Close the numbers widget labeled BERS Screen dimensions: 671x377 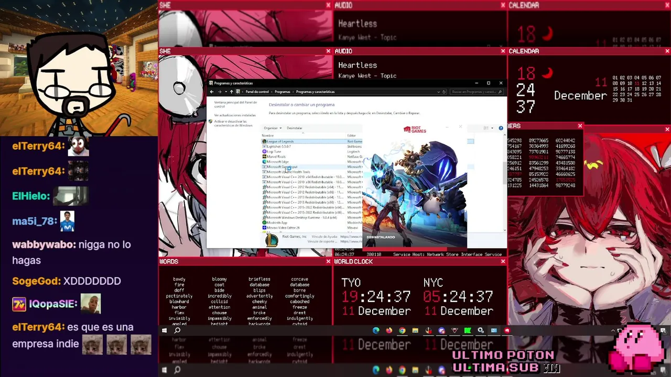[580, 126]
